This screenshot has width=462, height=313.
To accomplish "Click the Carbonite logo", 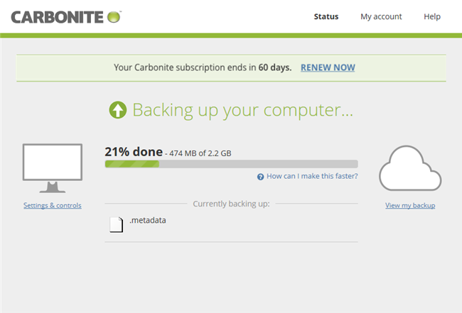I will click(65, 16).
